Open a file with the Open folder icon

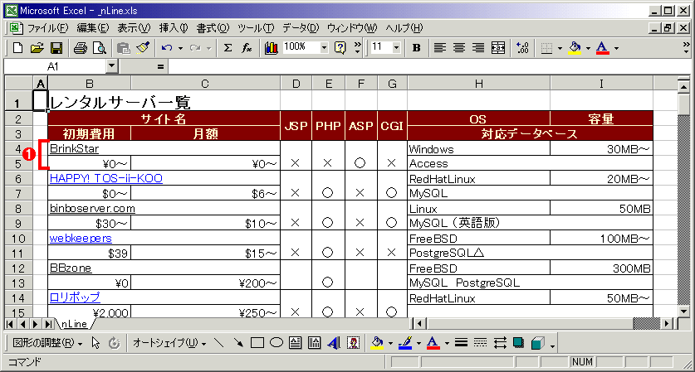(x=37, y=48)
